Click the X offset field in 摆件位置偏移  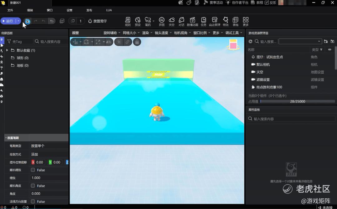pos(38,162)
